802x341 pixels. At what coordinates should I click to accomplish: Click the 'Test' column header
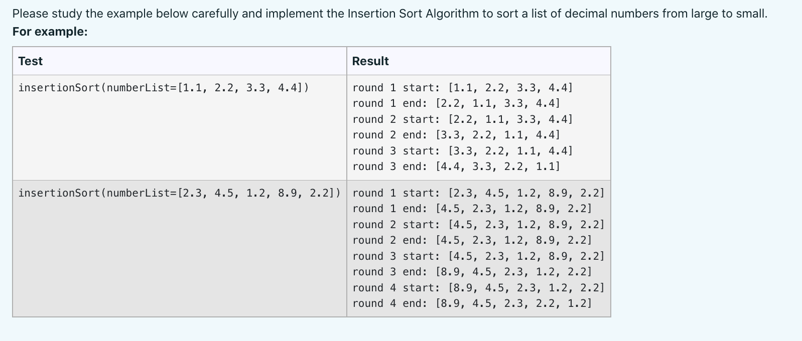point(30,61)
